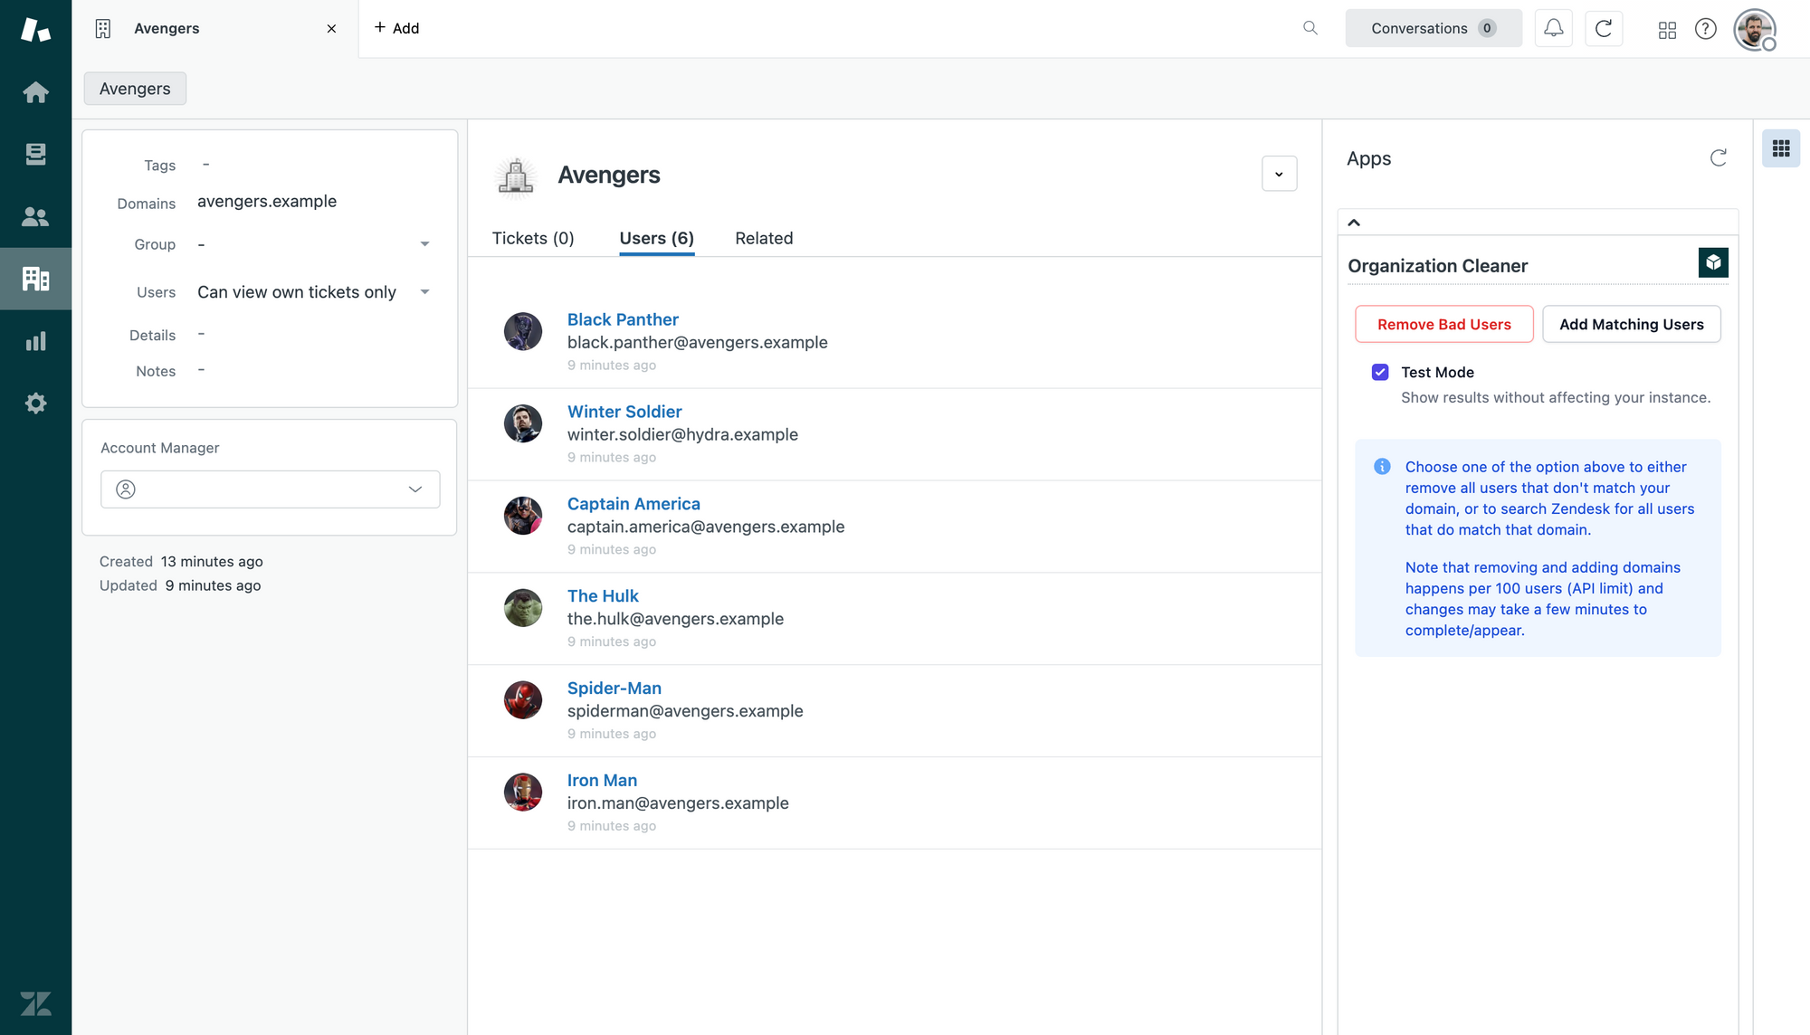Expand the Account Manager dropdown
The image size is (1810, 1035).
coord(270,489)
